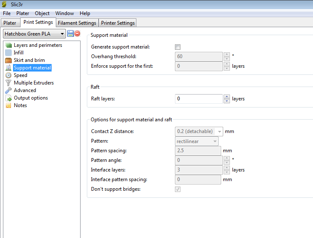Viewport: 313px width, 238px height.
Task: Click the Advanced wrench icon
Action: pyautogui.click(x=8, y=90)
